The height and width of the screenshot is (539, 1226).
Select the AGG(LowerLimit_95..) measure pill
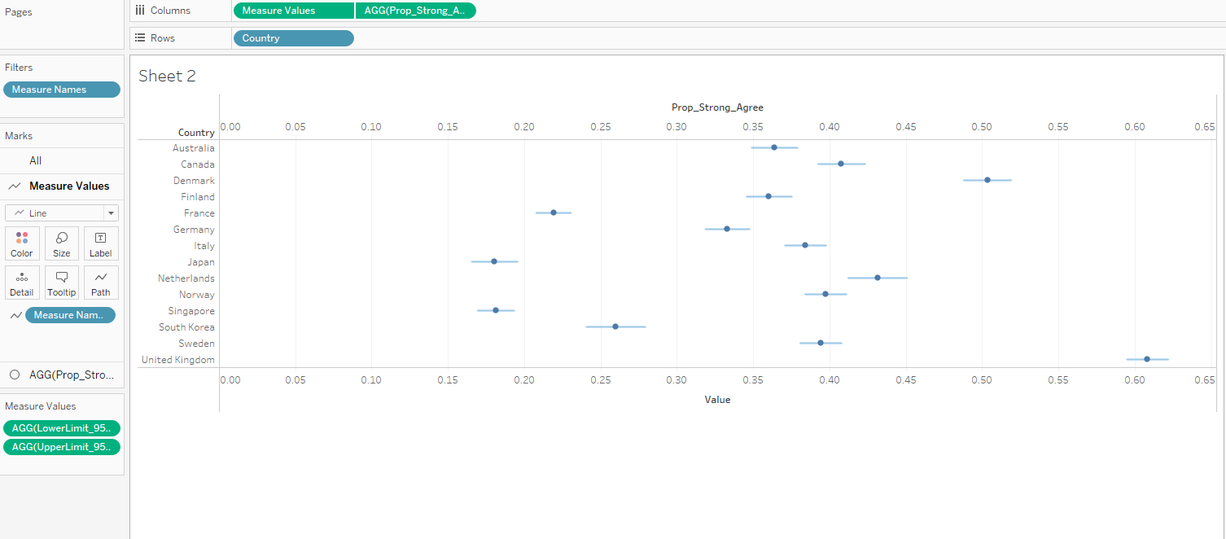(62, 428)
